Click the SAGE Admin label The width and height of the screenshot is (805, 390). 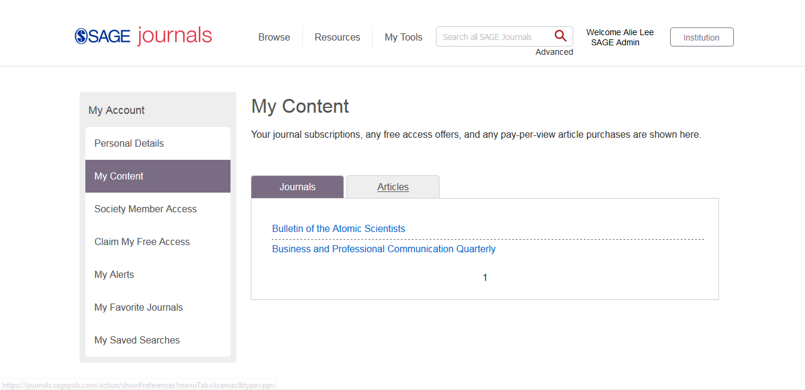[x=615, y=42]
